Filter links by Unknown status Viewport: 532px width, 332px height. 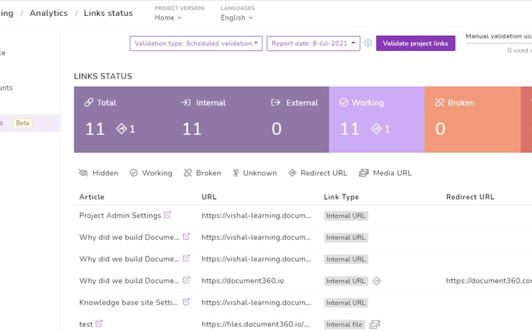255,173
